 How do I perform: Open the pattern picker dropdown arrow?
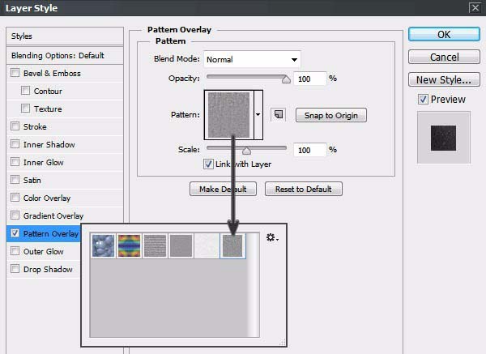point(258,115)
